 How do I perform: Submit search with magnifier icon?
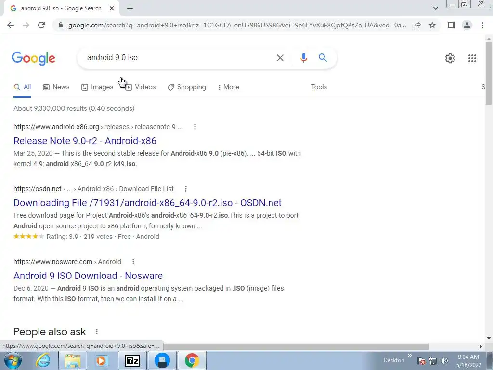[323, 58]
